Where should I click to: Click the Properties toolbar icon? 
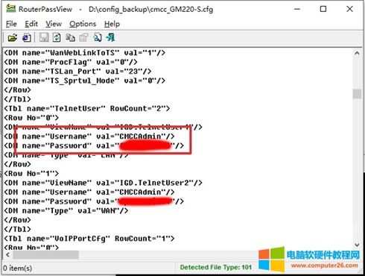[83, 38]
